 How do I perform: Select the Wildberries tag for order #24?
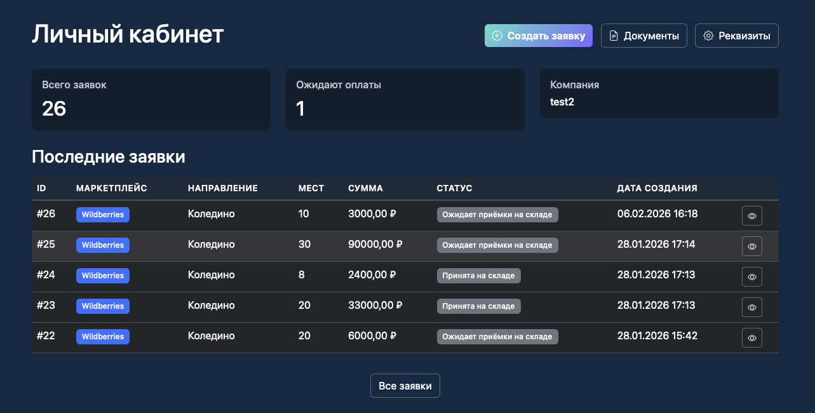(103, 276)
